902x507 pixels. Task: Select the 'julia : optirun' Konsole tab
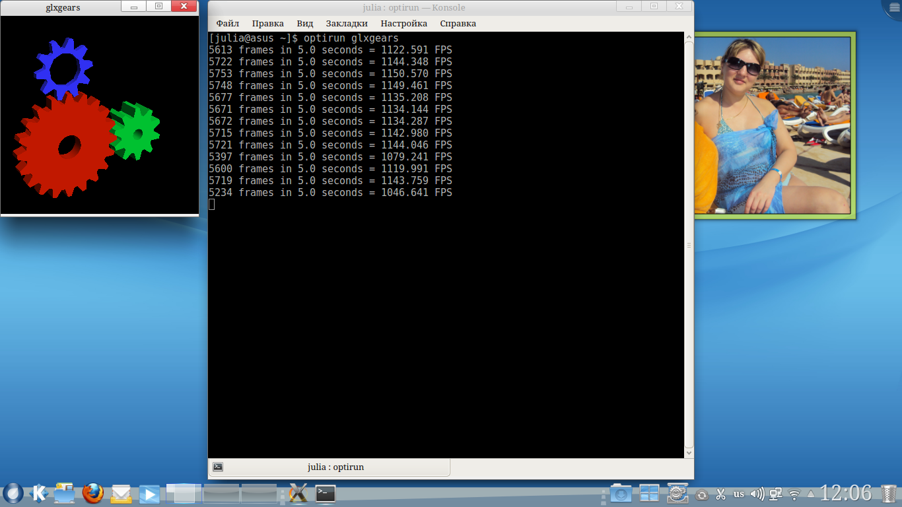click(329, 467)
